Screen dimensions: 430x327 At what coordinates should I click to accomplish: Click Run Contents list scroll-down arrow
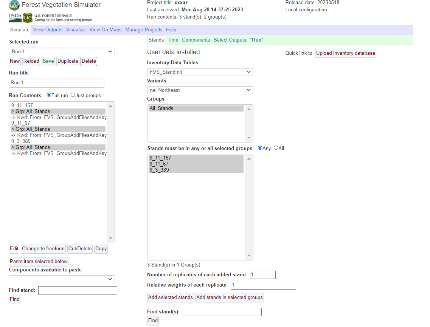(x=110, y=238)
